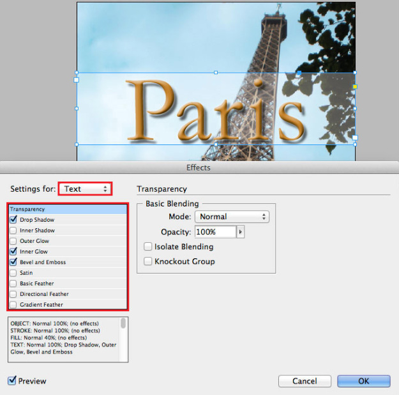Open the Settings for dropdown showing Text
The image size is (399, 395).
pos(85,189)
